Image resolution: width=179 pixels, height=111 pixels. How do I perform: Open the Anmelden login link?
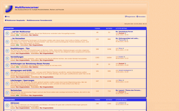pyautogui.click(x=142, y=17)
